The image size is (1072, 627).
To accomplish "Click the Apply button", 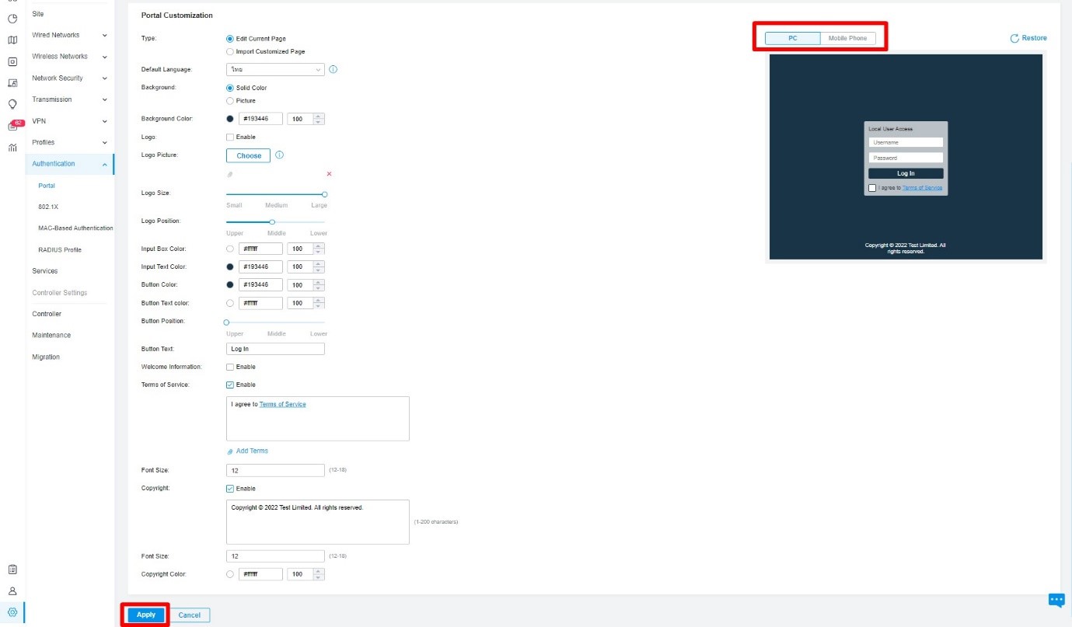I will coord(146,615).
